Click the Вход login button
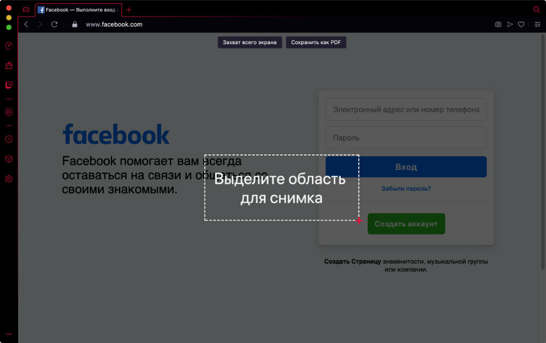Image resolution: width=546 pixels, height=343 pixels. point(406,167)
